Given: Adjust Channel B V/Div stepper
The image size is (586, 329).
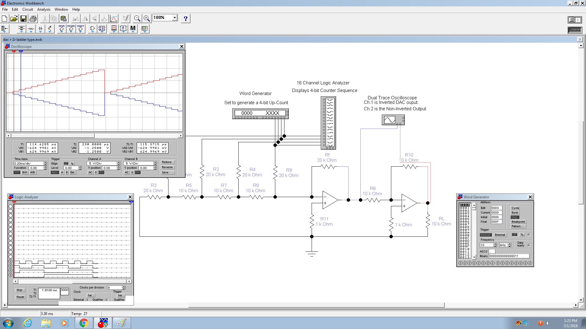Looking at the screenshot, I should [x=155, y=164].
